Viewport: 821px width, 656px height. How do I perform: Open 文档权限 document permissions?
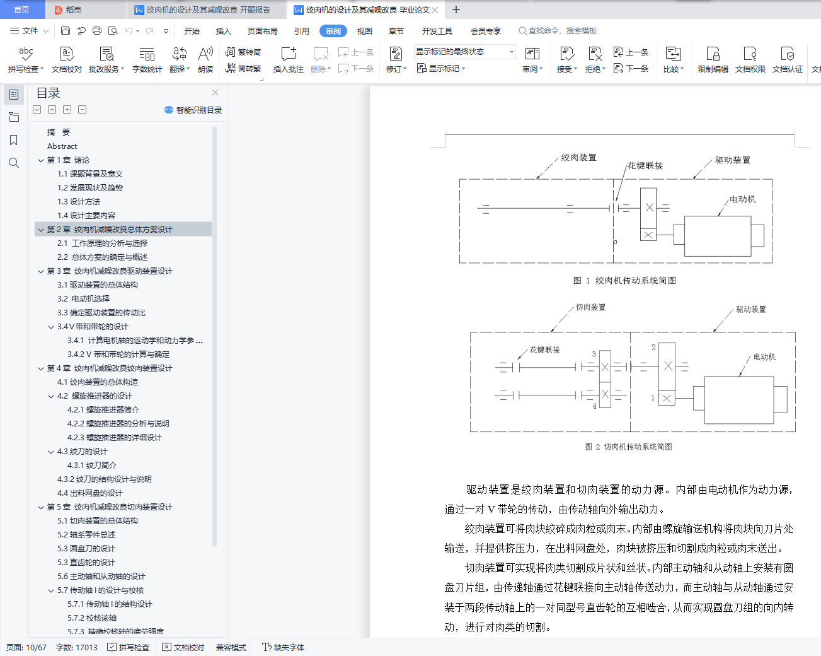750,60
